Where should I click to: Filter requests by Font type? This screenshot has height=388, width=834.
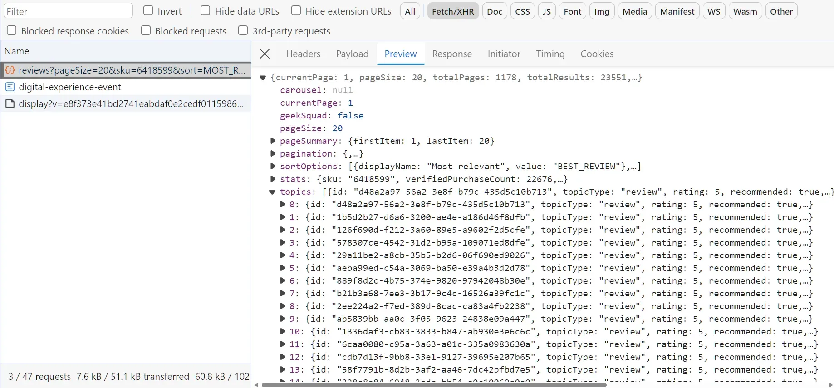[x=573, y=11]
